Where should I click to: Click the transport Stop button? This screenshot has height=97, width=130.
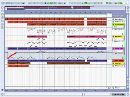click(x=45, y=3)
